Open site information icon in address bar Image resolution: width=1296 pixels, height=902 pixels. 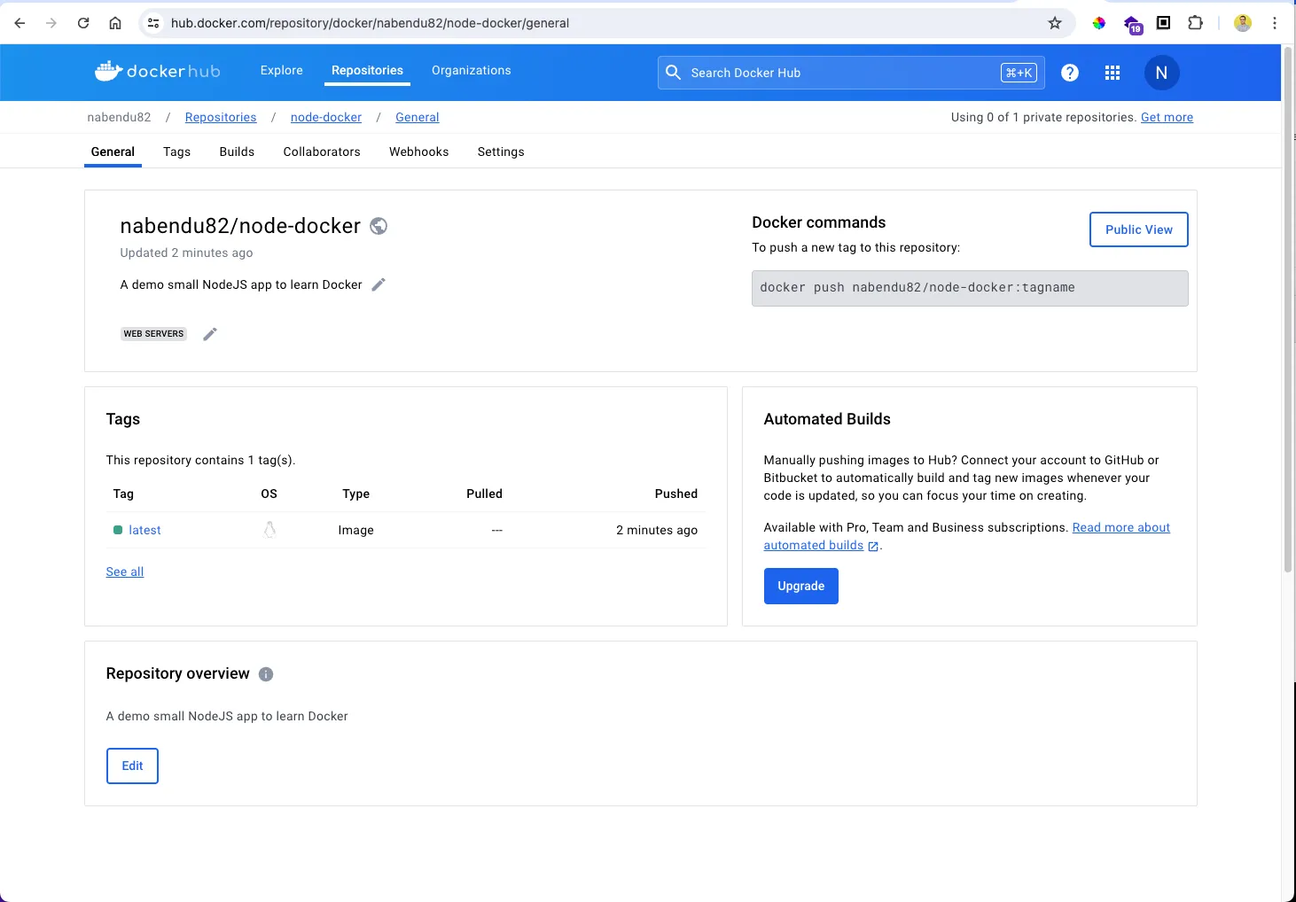(153, 23)
